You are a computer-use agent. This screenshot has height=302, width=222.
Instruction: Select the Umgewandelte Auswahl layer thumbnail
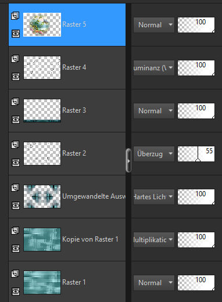[x=42, y=196]
